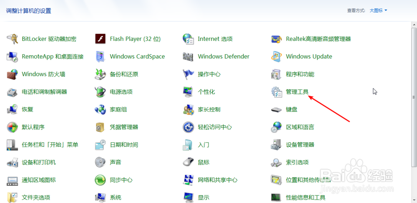Viewport: 417px width, 203px height.
Task: Open the 文件夹选项 folder icon
Action: (12, 198)
